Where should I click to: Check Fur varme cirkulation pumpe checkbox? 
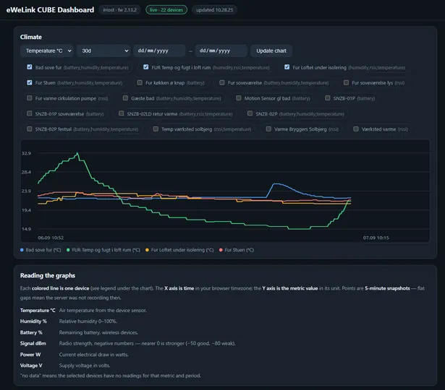point(30,98)
